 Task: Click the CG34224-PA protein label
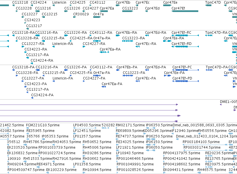click(x=42, y=95)
